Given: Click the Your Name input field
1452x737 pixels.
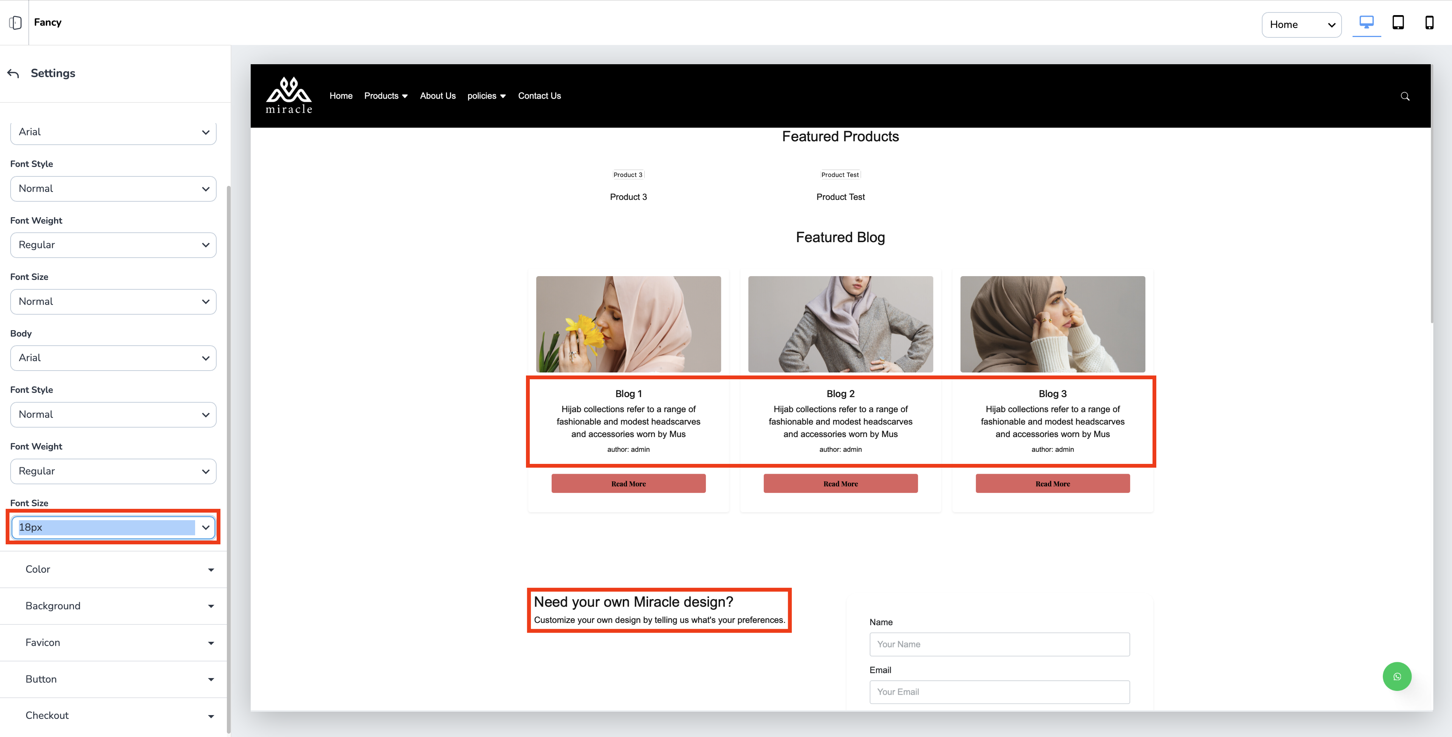Looking at the screenshot, I should [999, 644].
